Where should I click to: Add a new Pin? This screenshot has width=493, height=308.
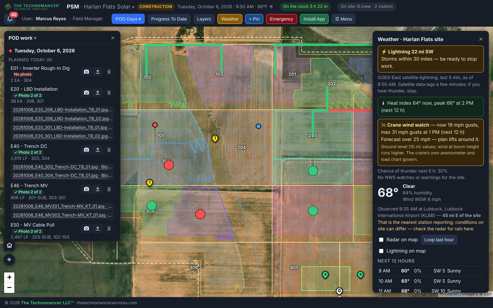254,19
